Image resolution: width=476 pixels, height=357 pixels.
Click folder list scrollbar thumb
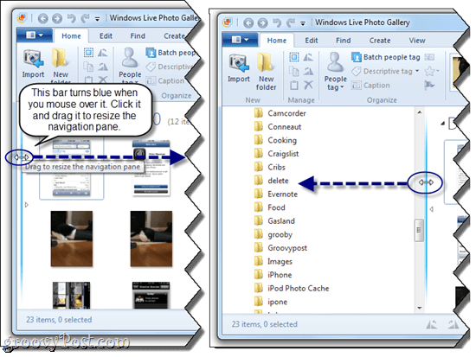click(419, 230)
